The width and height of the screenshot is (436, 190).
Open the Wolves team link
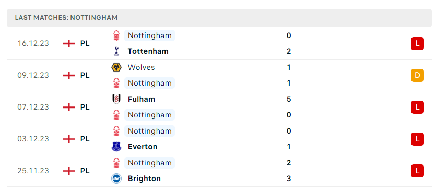(142, 67)
